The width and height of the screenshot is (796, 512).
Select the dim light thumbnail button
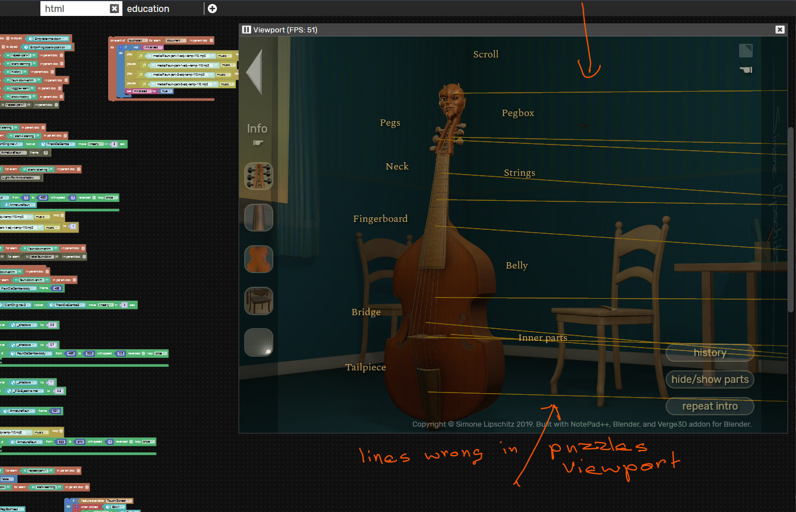tap(259, 342)
